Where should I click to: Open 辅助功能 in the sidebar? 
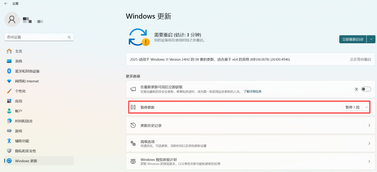click(39, 141)
